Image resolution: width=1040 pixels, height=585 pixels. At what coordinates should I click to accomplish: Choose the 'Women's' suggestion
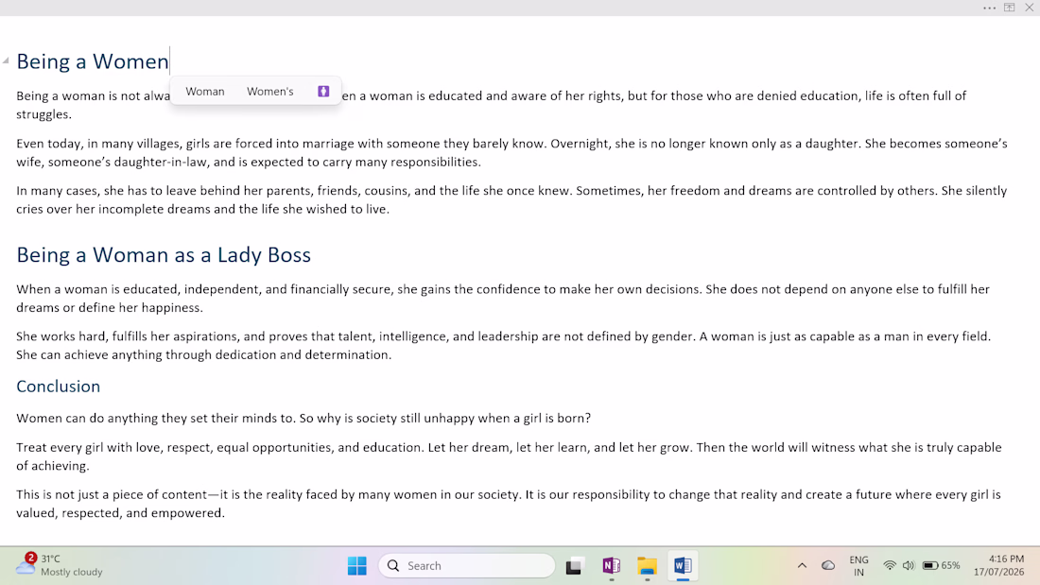coord(270,92)
